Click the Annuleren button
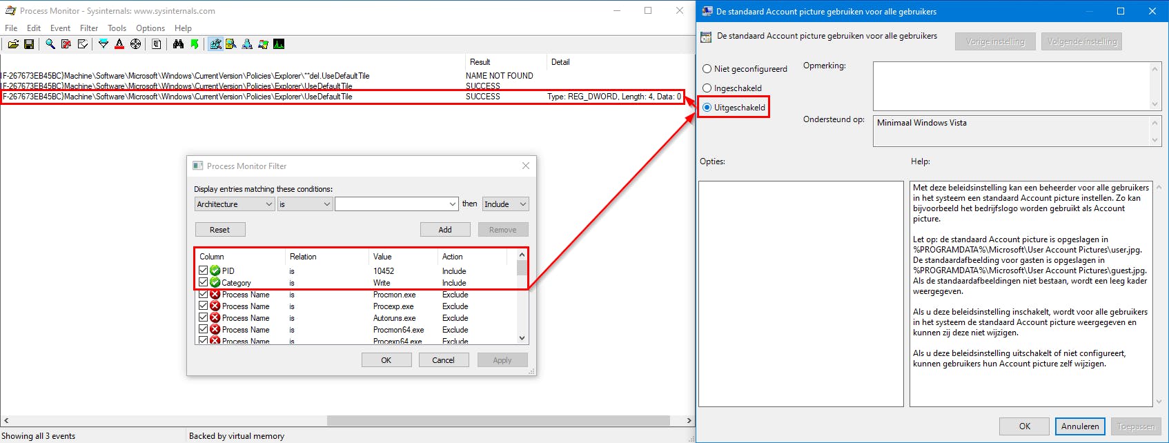 coord(1079,426)
